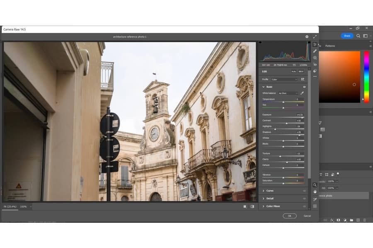Open layer Opacity 100% dropdown arrow
The height and width of the screenshot is (248, 373).
click(337, 181)
